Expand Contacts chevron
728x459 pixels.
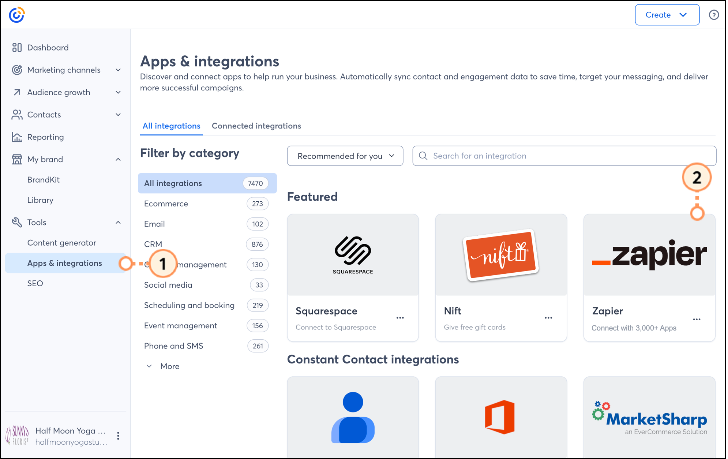click(x=118, y=115)
